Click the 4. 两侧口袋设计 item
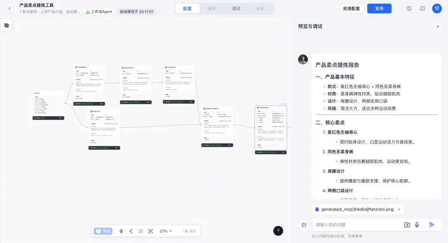Viewport: 448px width, 243px height. (x=338, y=190)
